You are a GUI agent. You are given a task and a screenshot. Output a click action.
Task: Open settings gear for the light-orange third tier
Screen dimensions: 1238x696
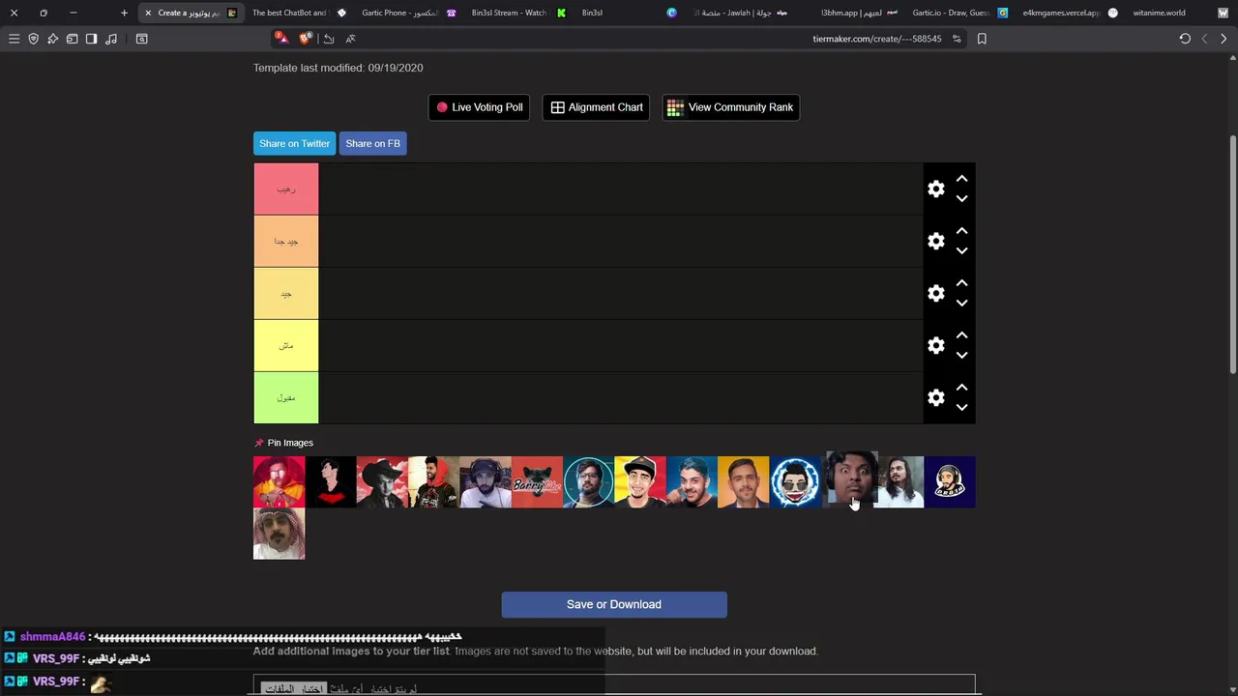click(x=935, y=294)
